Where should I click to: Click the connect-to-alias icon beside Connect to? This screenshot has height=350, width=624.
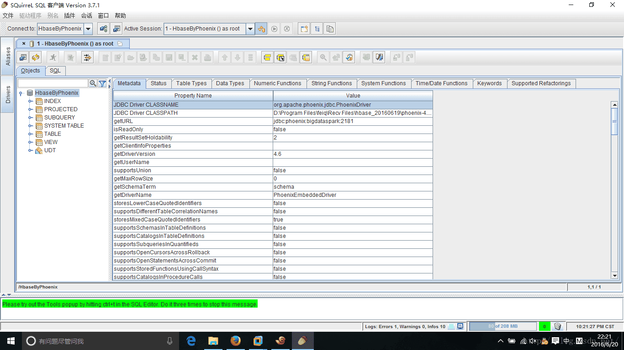pyautogui.click(x=104, y=29)
